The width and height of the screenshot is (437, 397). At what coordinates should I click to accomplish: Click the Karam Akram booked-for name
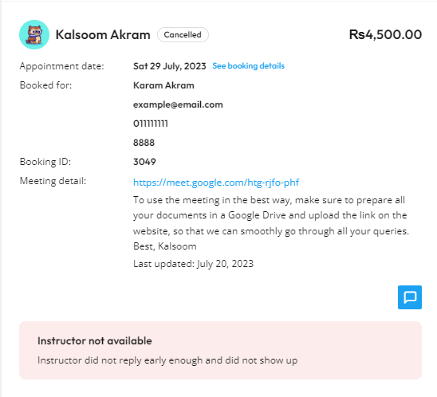[163, 85]
